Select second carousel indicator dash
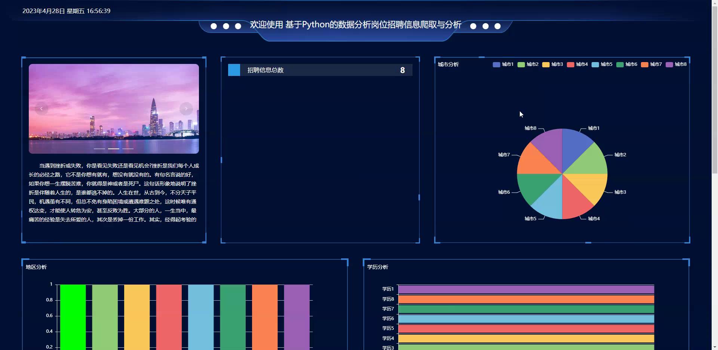This screenshot has height=350, width=718. pos(114,149)
